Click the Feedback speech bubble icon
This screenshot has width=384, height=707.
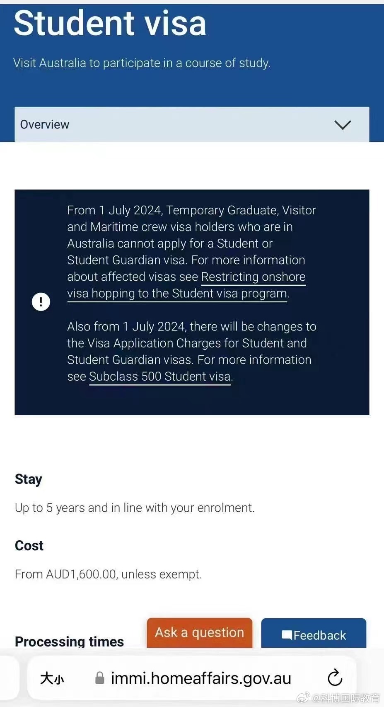[287, 635]
